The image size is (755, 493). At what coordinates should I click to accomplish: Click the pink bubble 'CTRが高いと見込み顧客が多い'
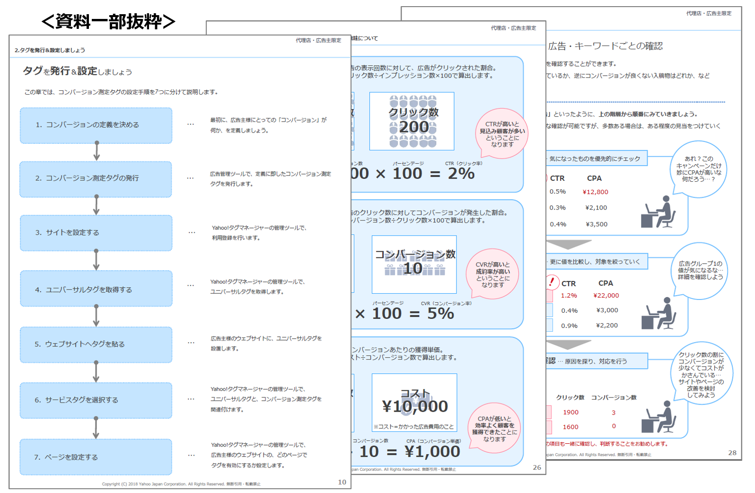(x=501, y=134)
